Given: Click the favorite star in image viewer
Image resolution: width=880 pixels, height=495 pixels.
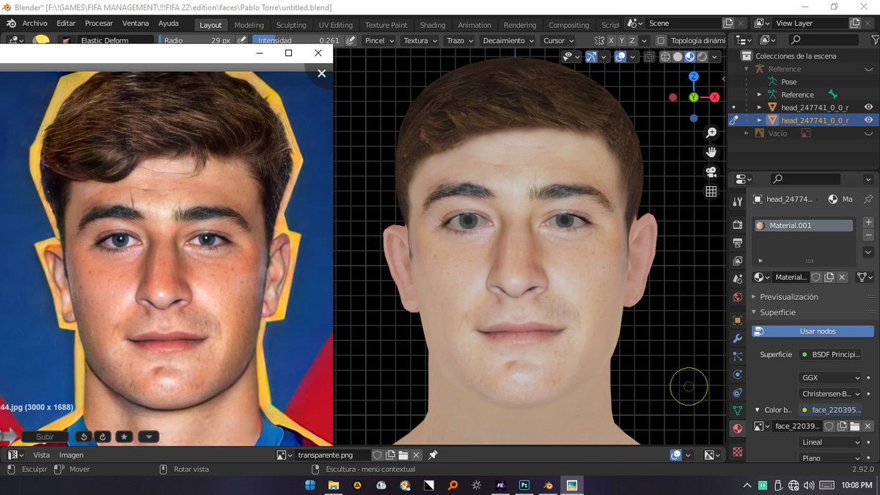Looking at the screenshot, I should (124, 437).
